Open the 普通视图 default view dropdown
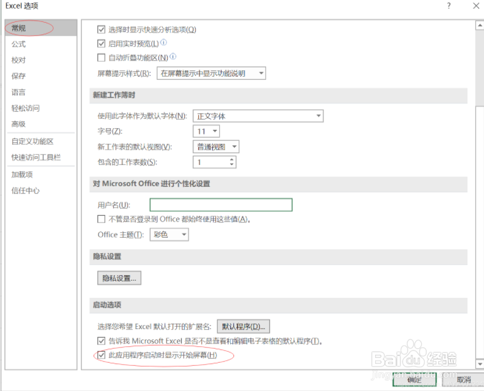The width and height of the screenshot is (484, 391). pos(216,147)
